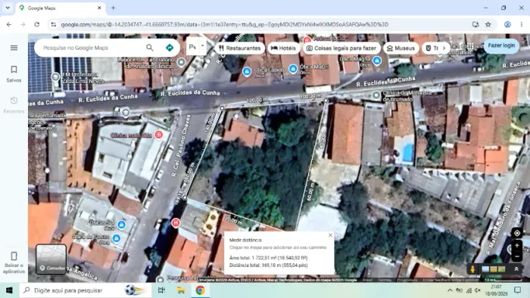Click the browser back arrow

9,24
